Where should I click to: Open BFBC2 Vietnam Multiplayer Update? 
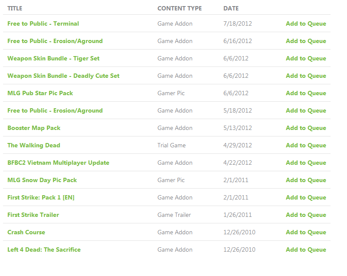(58, 163)
